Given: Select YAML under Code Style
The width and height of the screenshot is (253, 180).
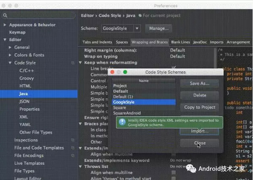Looking at the screenshot, I should tap(25, 124).
